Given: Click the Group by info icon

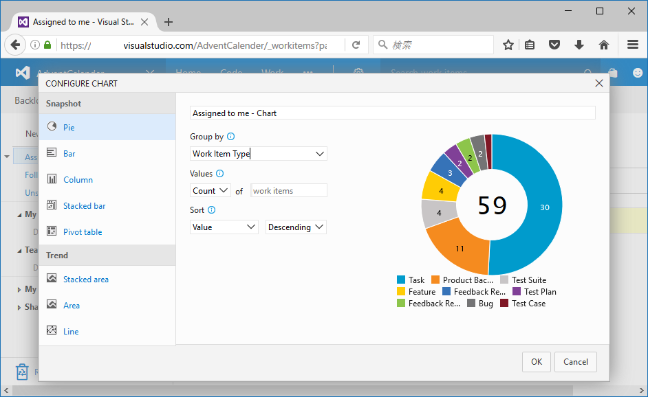Looking at the screenshot, I should click(231, 137).
